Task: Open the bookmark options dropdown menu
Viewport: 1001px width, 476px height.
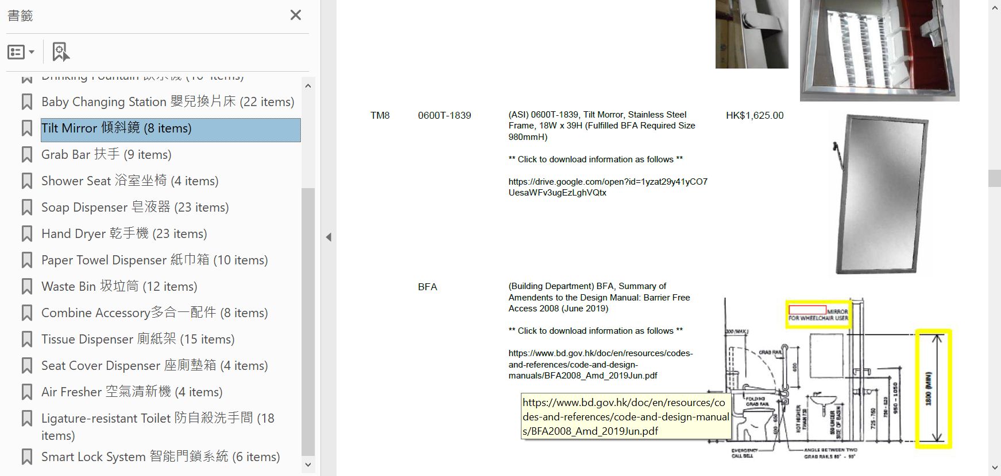Action: (21, 52)
